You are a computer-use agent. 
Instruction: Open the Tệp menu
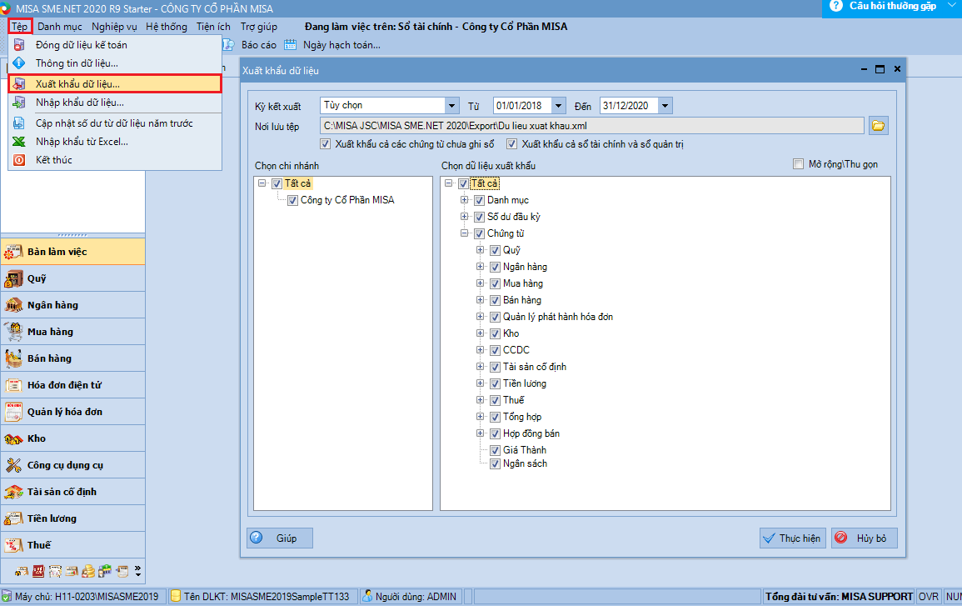click(20, 27)
